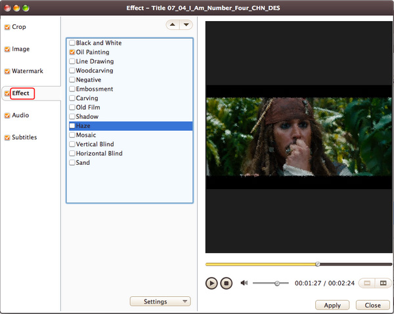
Task: Open the Settings dropdown menu
Action: [160, 302]
